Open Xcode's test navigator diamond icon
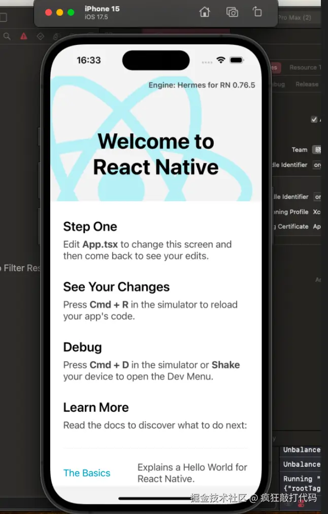 point(41,36)
